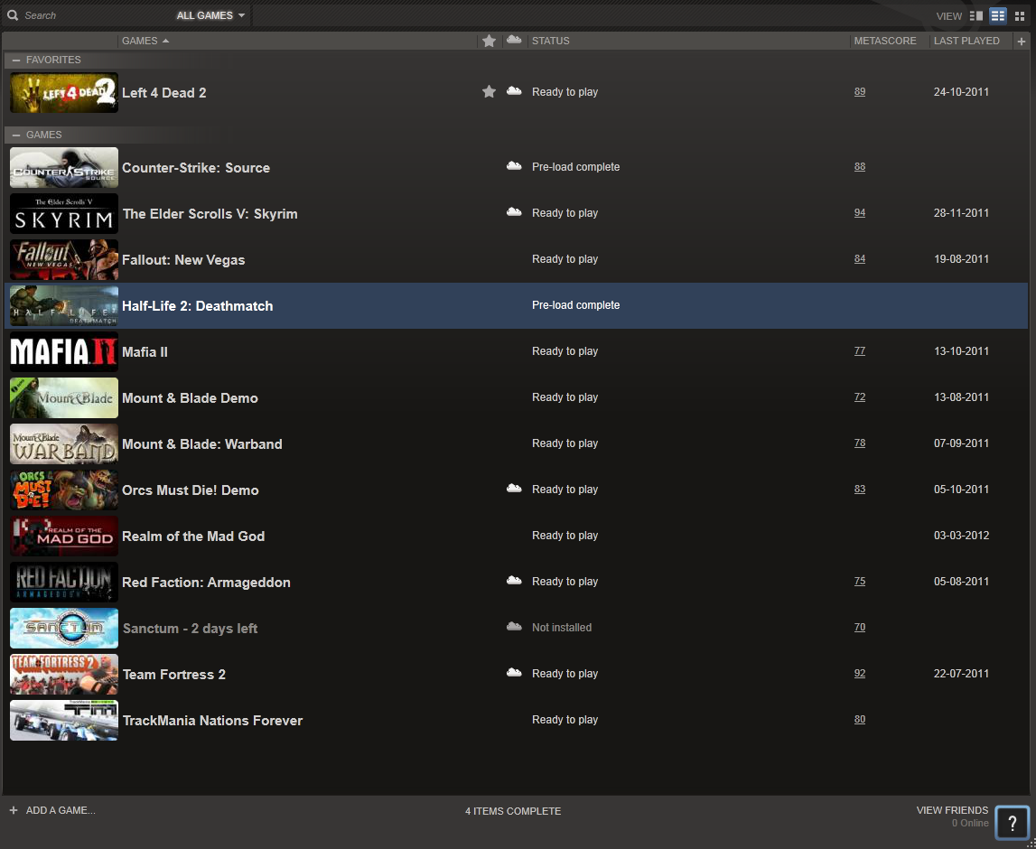Click Pre-load complete status for Half-Life 2

575,305
